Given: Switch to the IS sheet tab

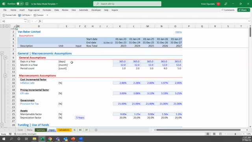Looking at the screenshot, I should tap(74, 130).
